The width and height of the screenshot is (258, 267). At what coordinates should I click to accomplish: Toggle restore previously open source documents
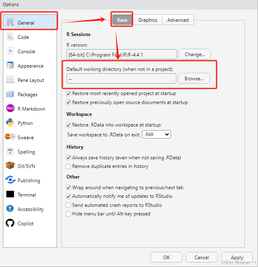(x=68, y=102)
